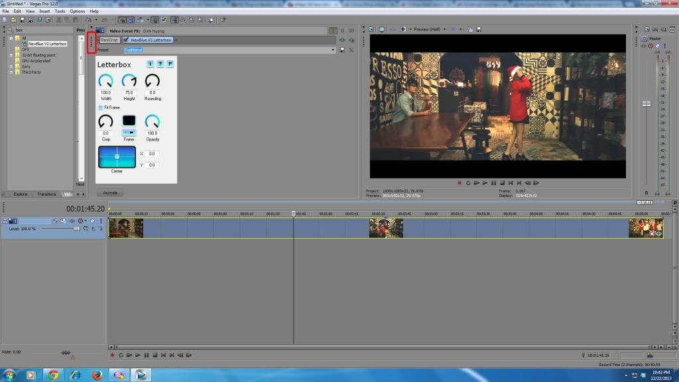Click the Master volume fader handle

(x=646, y=103)
